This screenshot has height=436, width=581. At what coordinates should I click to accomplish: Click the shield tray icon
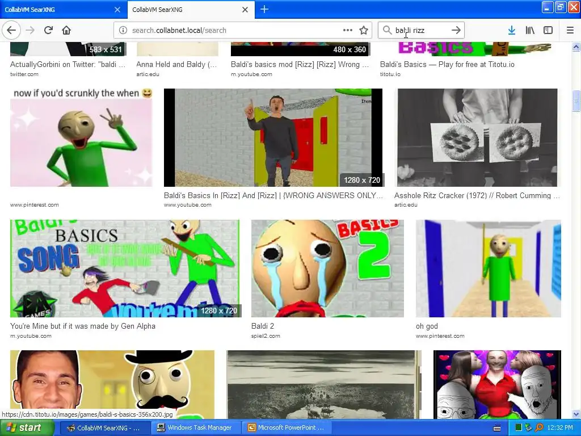(x=528, y=428)
